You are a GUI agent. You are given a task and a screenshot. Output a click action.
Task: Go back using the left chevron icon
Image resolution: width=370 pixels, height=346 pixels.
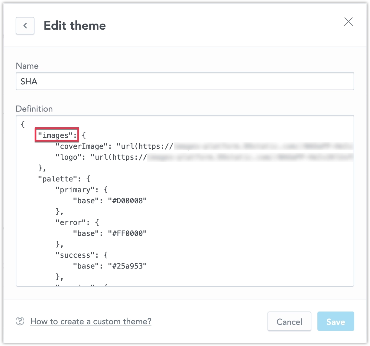pyautogui.click(x=25, y=26)
